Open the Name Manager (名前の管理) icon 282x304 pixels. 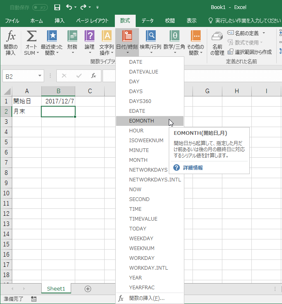click(x=217, y=37)
